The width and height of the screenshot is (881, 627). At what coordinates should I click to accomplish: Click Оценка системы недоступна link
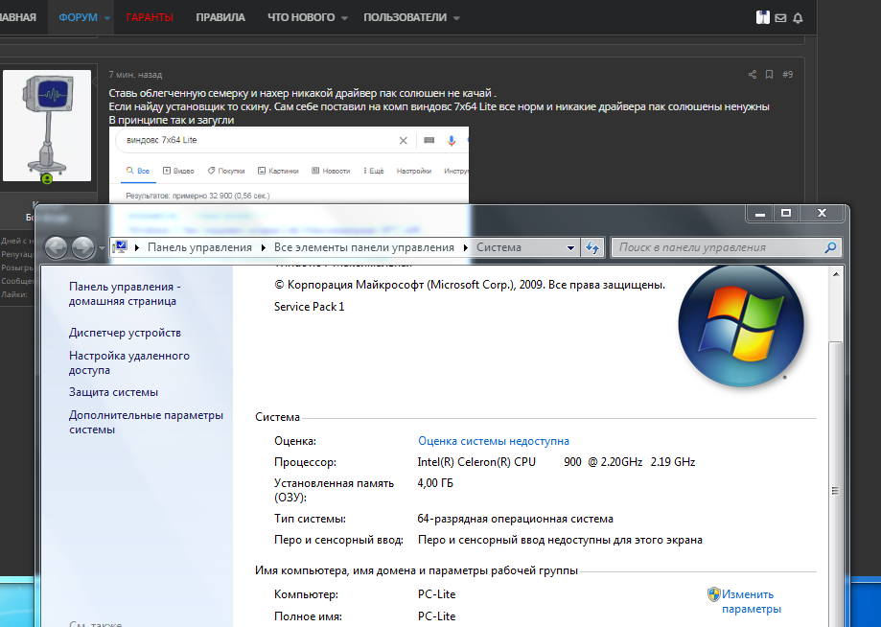click(494, 441)
